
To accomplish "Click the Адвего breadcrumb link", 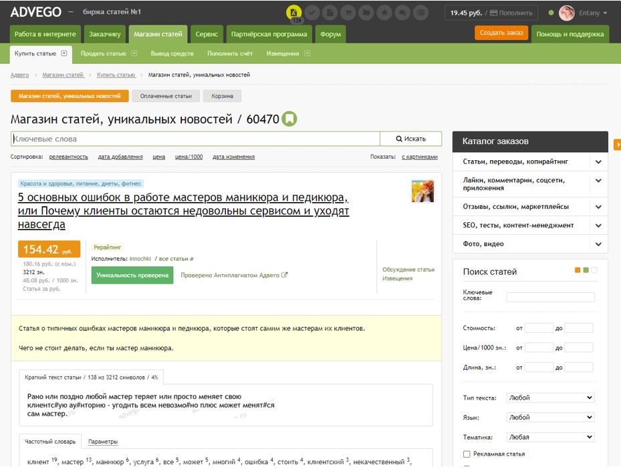I will pos(20,75).
